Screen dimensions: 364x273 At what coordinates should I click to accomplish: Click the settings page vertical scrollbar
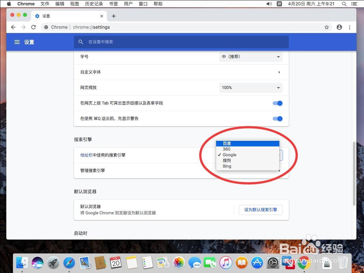click(354, 173)
